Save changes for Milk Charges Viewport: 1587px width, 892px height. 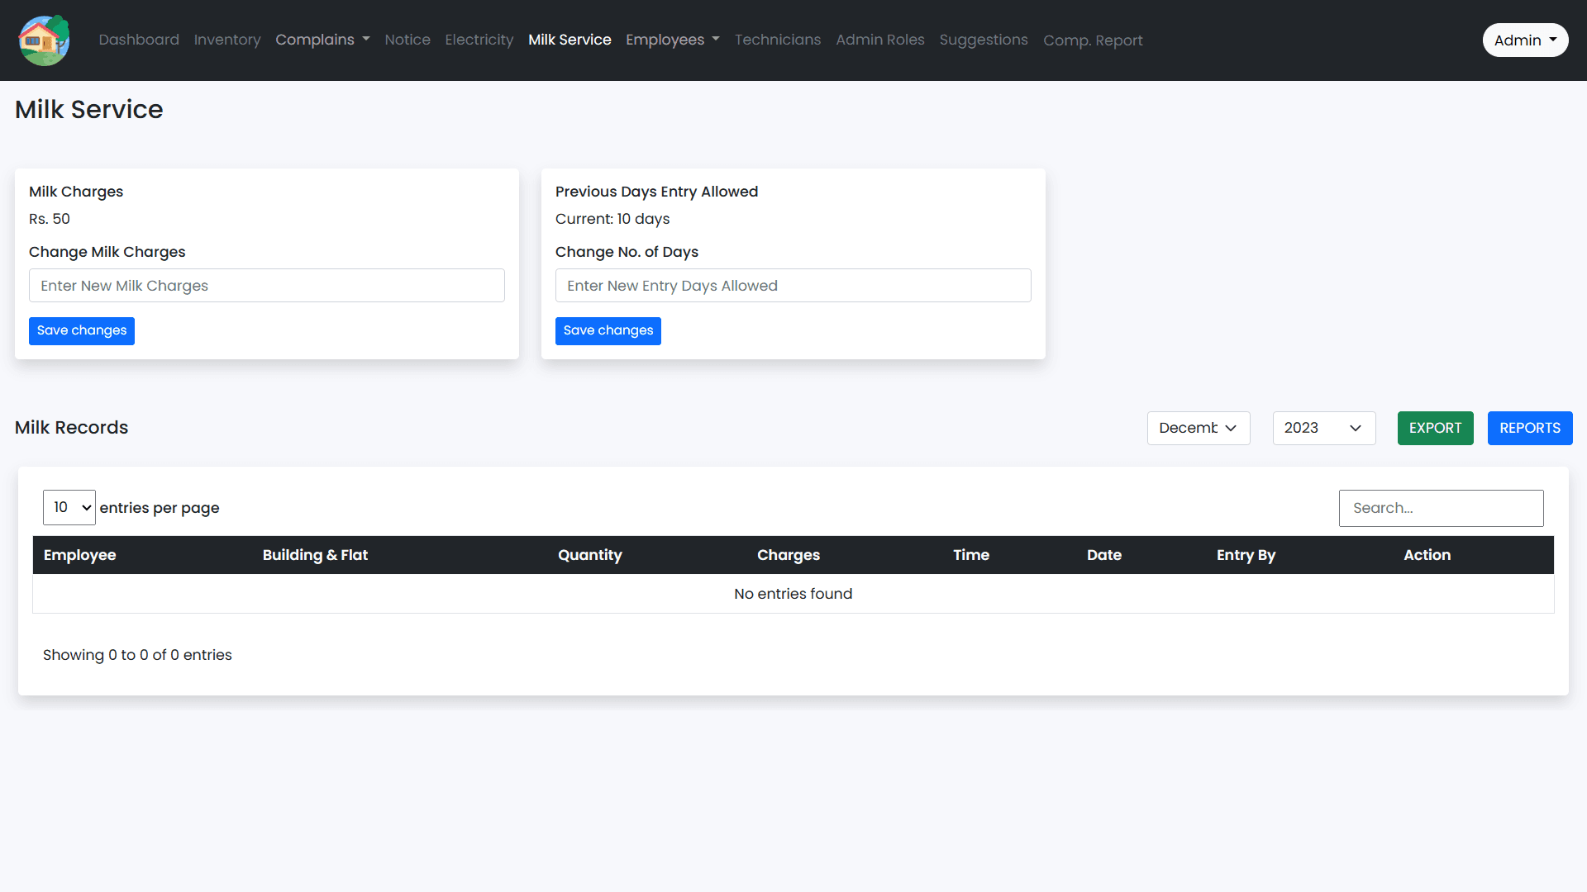point(82,330)
